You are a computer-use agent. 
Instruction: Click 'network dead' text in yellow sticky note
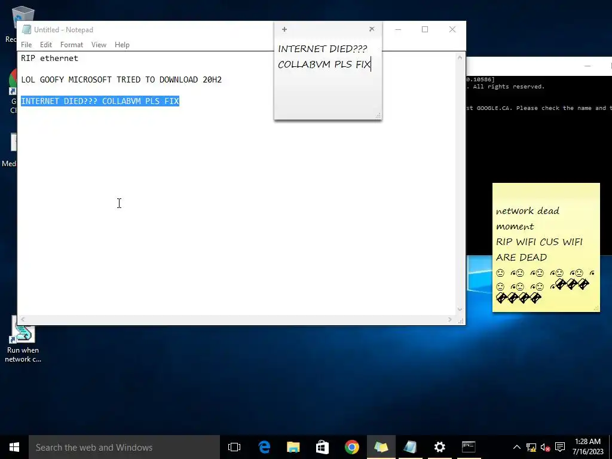coord(528,211)
